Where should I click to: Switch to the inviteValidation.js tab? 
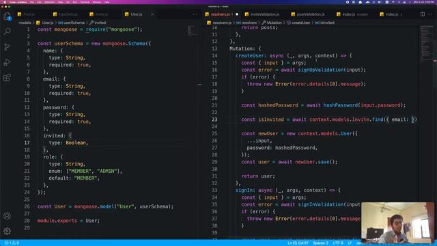[x=262, y=14]
